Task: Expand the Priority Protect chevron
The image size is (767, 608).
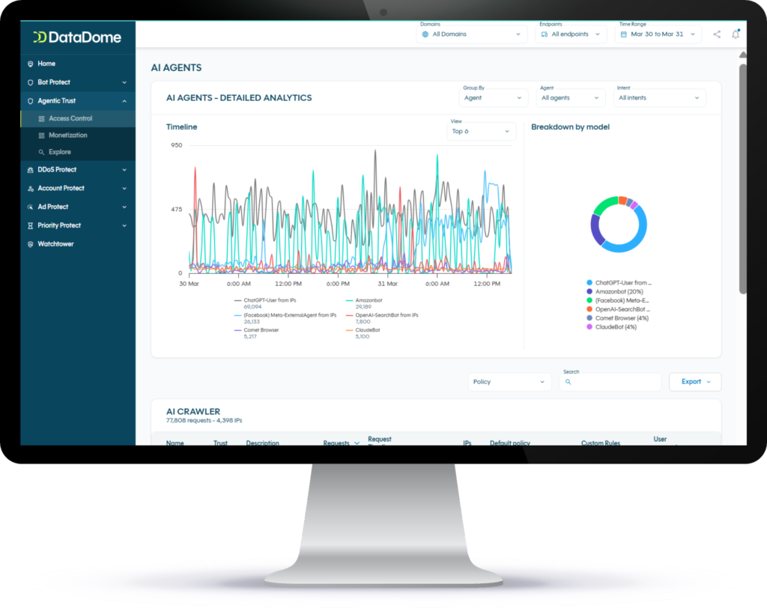Action: point(124,225)
